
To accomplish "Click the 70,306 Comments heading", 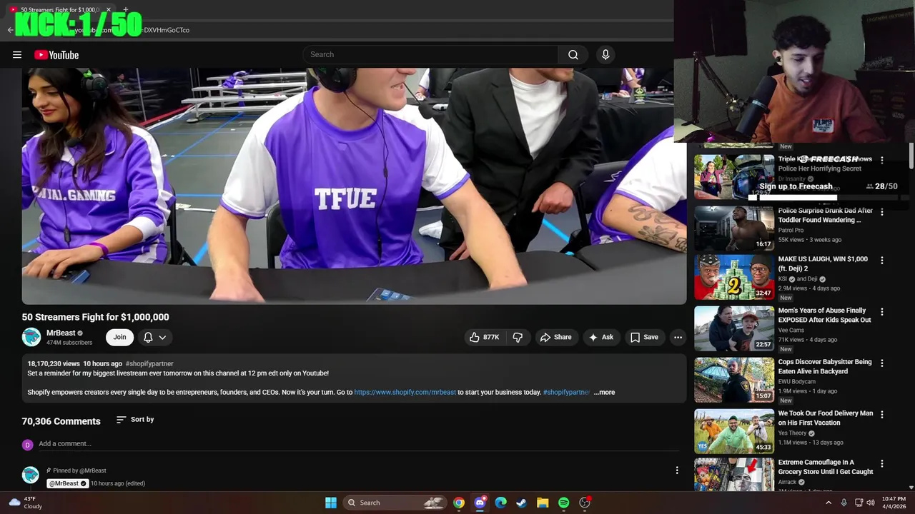I will click(x=61, y=421).
